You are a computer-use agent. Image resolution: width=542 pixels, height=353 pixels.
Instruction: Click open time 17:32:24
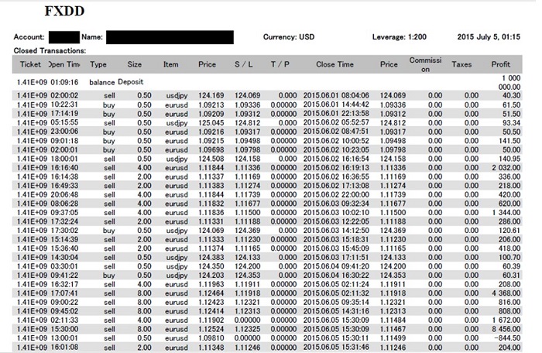[x=64, y=221]
